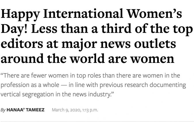Click the headline line "around the world are women"

(x=87, y=59)
